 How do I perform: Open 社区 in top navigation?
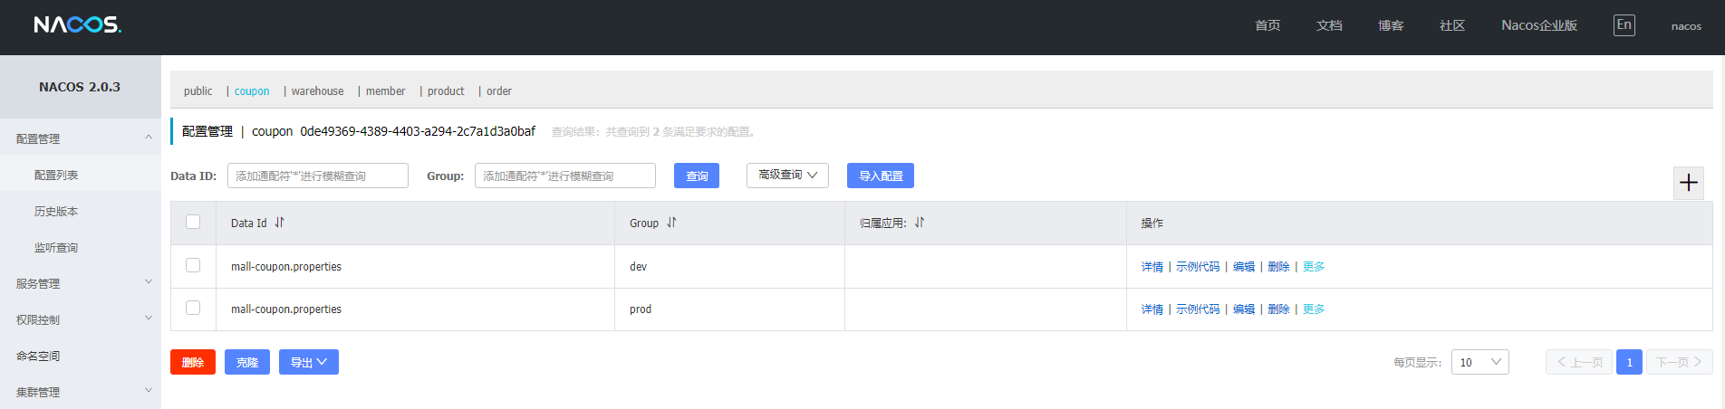pyautogui.click(x=1452, y=25)
